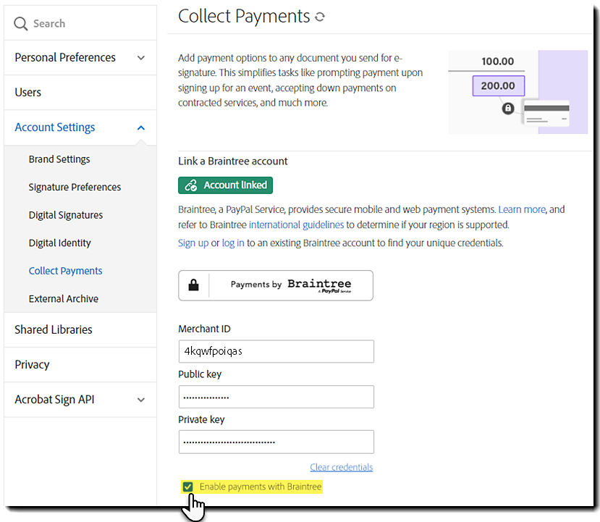Select Brand Settings in Account Settings
600x522 pixels.
(x=59, y=159)
